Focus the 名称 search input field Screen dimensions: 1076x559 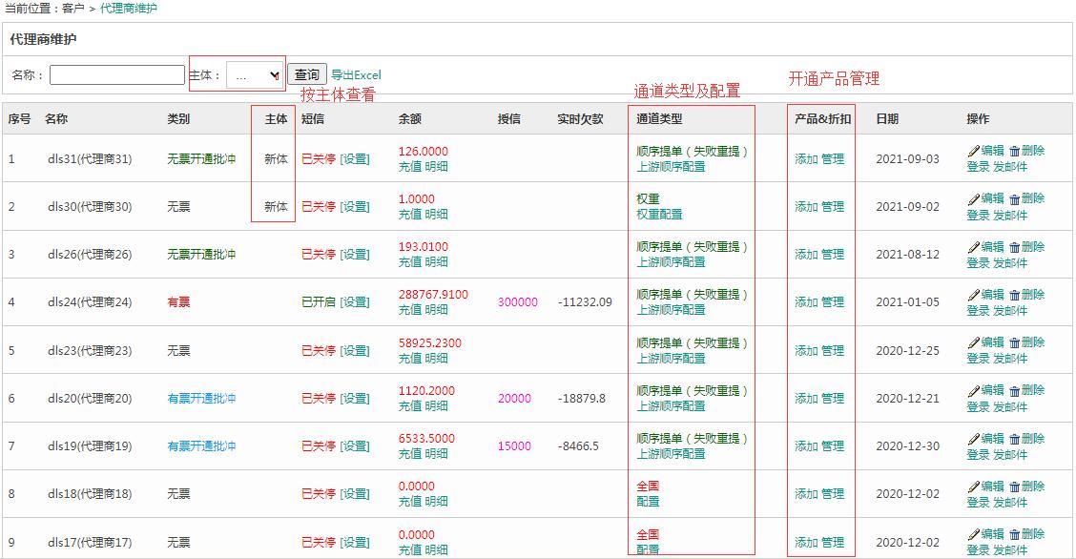tap(117, 74)
